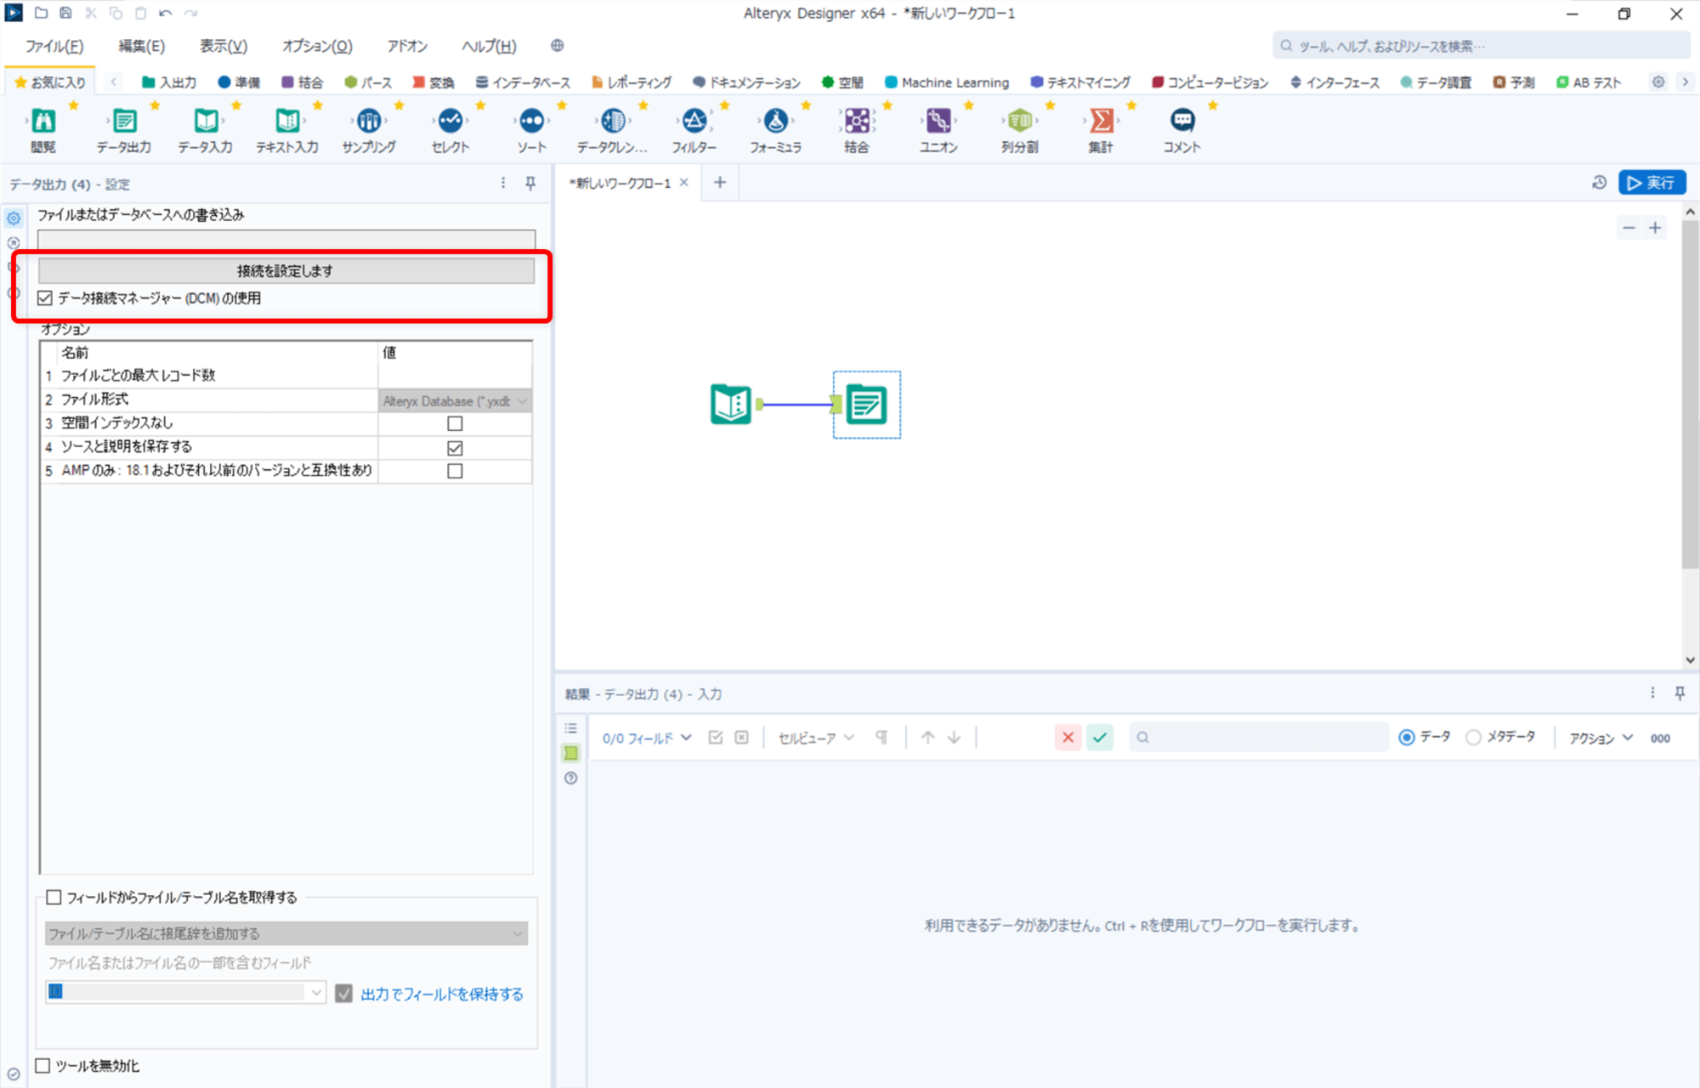Open config panel options three-dot menu

tap(503, 184)
